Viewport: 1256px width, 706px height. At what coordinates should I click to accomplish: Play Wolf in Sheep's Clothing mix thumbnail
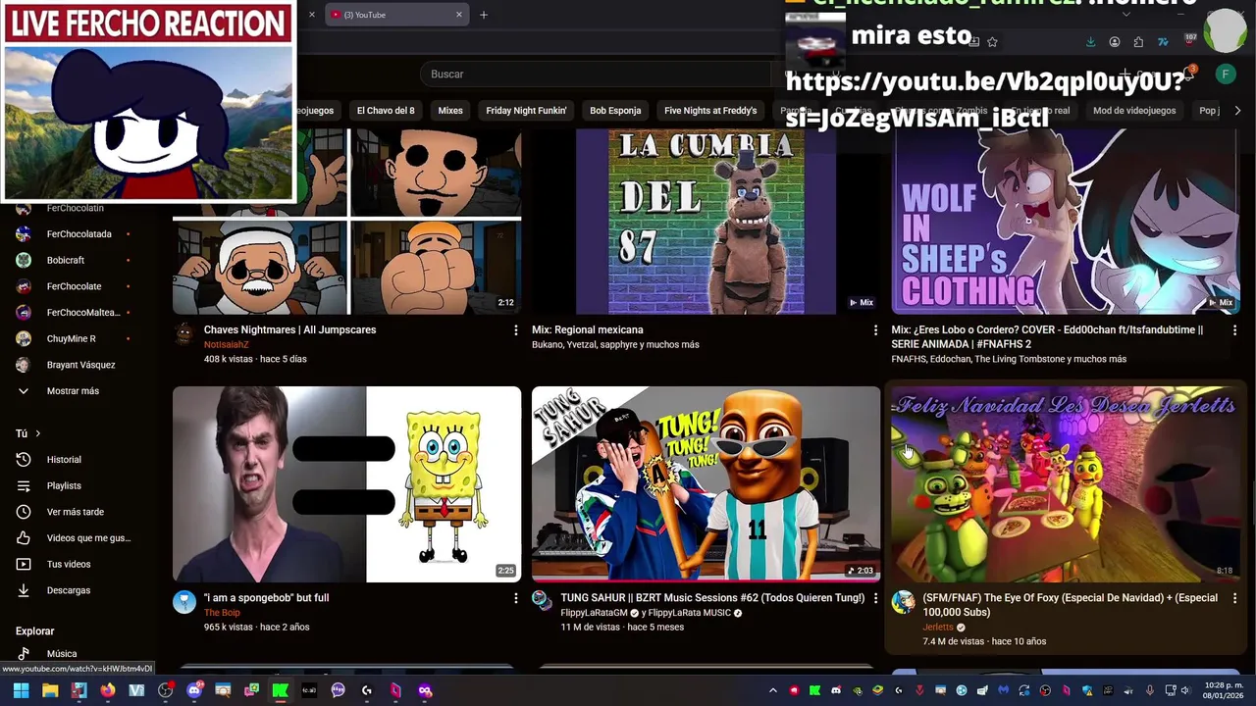[x=1065, y=222]
